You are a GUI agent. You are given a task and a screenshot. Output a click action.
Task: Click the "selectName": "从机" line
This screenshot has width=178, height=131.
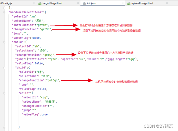(35, 76)
